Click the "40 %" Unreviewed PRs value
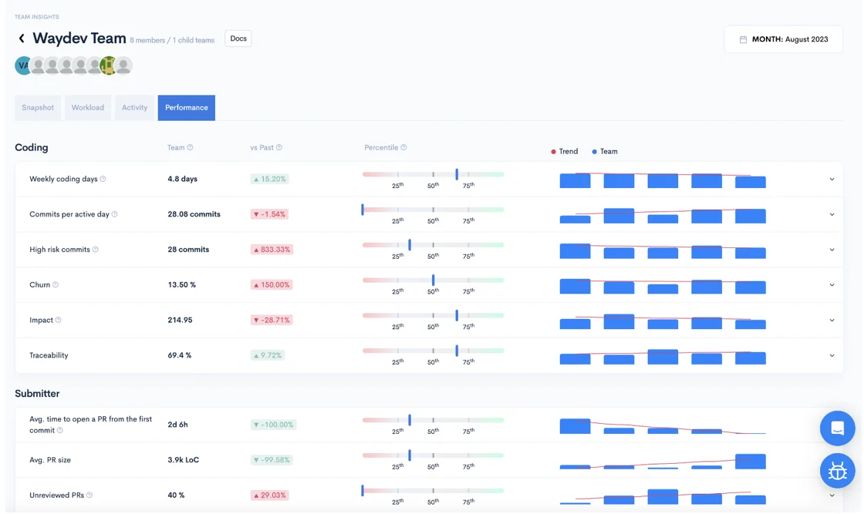Image resolution: width=864 pixels, height=514 pixels. click(x=177, y=495)
